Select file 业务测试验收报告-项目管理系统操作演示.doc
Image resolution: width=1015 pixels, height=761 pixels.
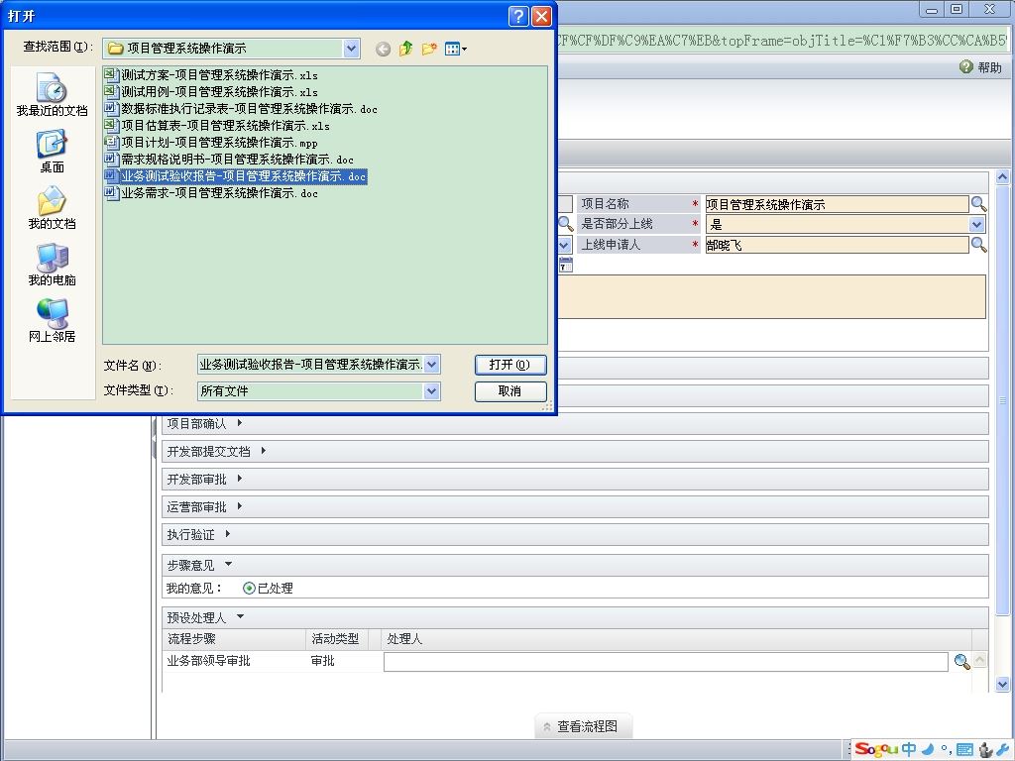(x=236, y=176)
